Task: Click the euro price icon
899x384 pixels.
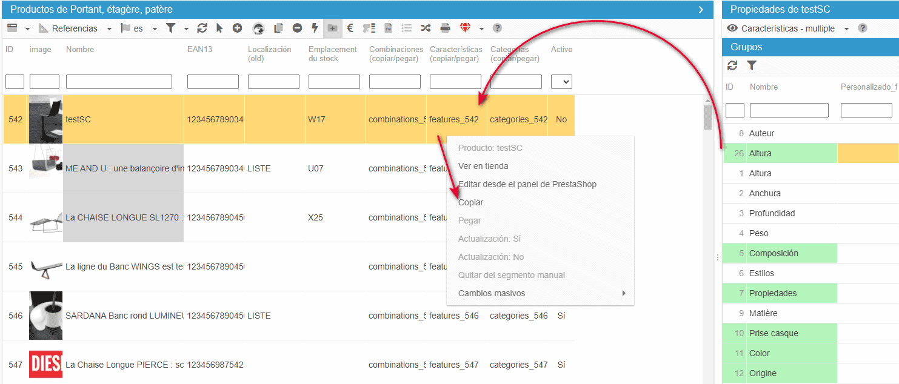Action: [350, 28]
